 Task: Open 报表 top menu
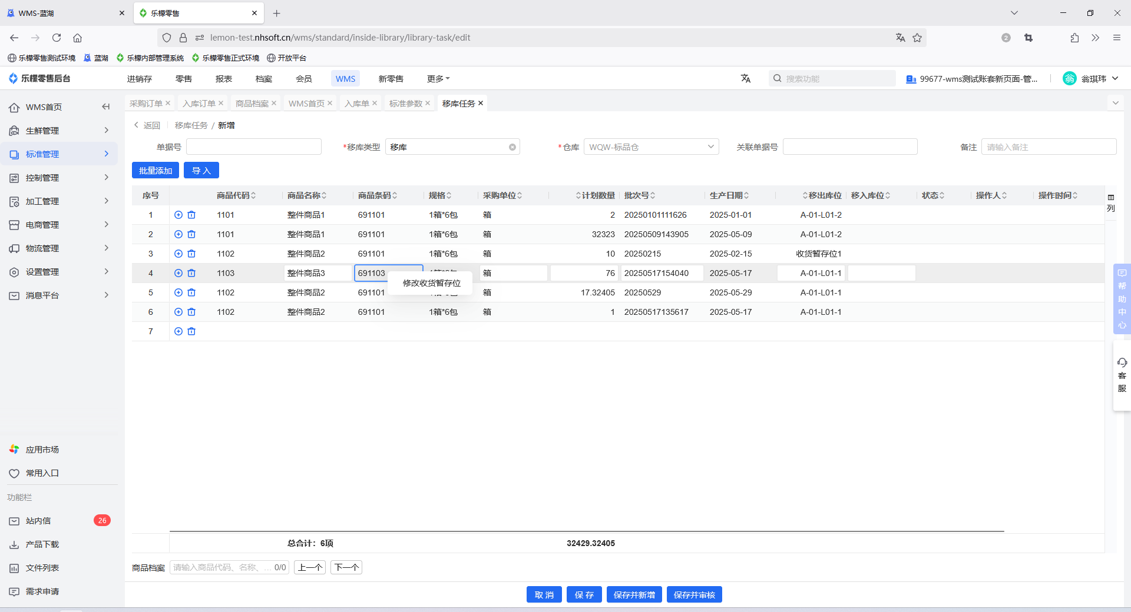[224, 79]
